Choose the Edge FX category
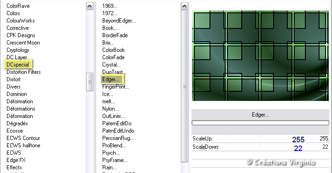 pos(16,160)
